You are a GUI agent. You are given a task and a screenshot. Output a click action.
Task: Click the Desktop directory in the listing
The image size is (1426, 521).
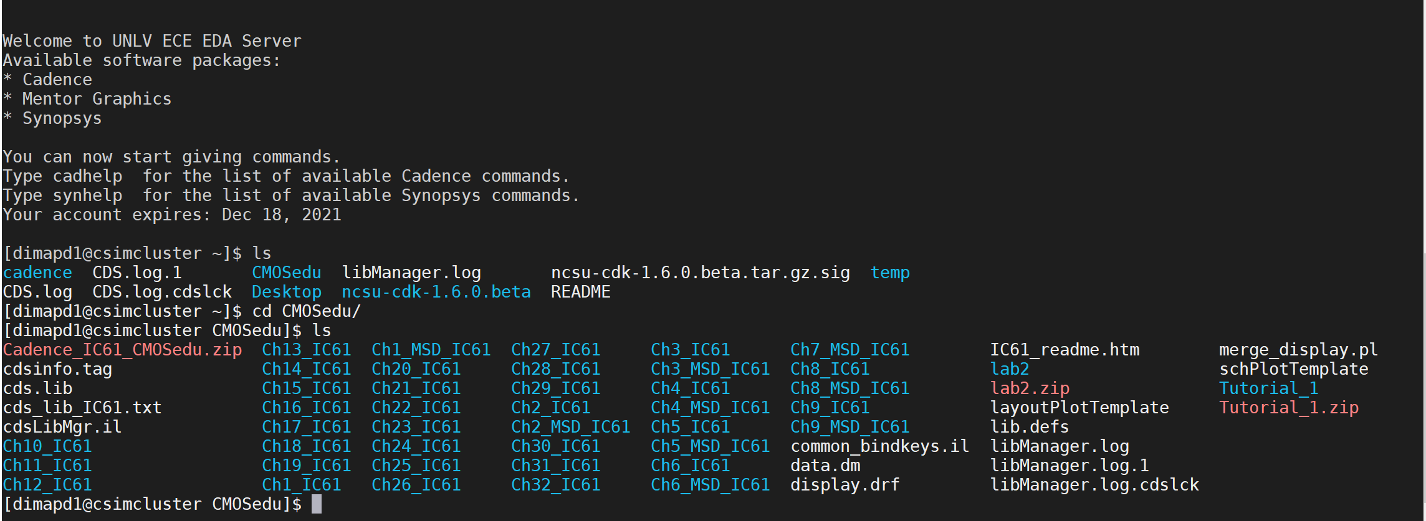(x=287, y=292)
